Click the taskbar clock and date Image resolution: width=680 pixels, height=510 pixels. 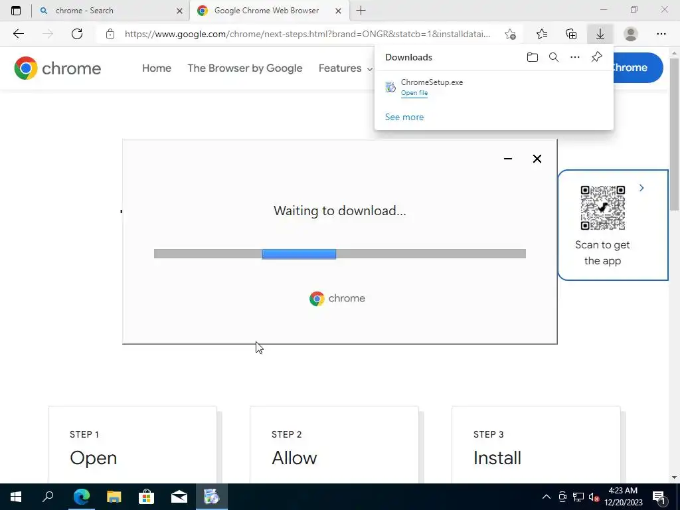(x=623, y=497)
